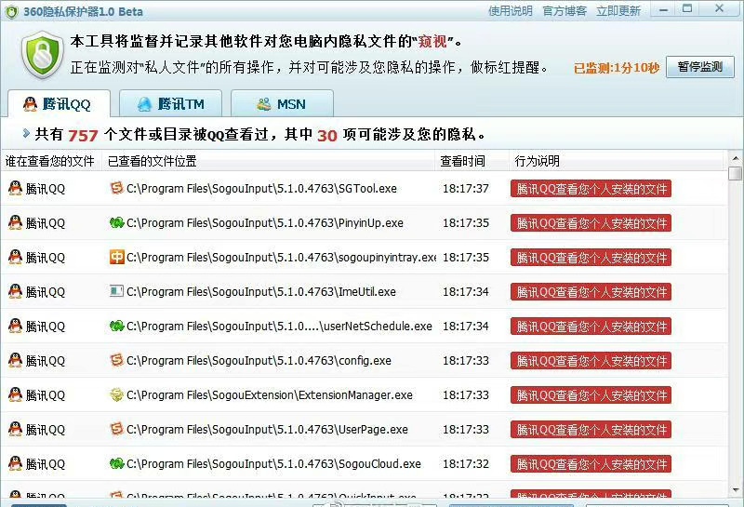
Task: Click the large green padlock shield icon
Action: [42, 55]
